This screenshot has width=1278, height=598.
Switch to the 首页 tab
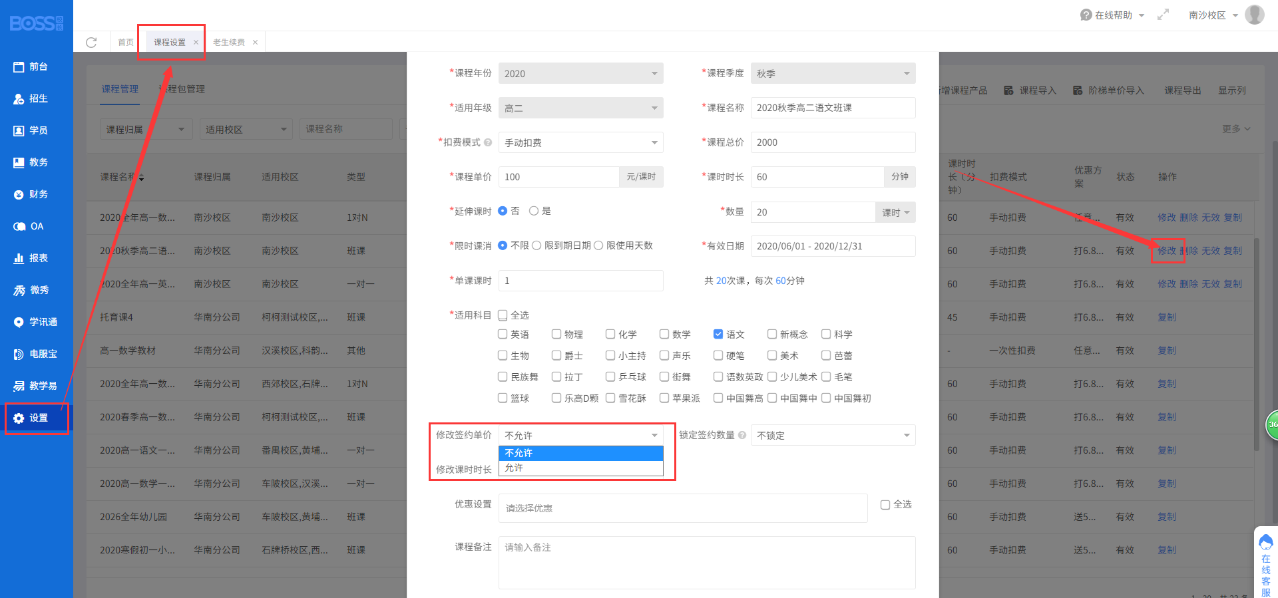125,42
